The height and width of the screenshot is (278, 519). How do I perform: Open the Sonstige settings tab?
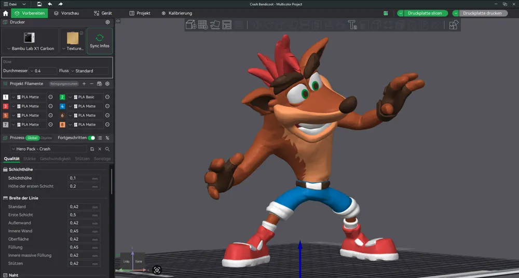tap(102, 159)
